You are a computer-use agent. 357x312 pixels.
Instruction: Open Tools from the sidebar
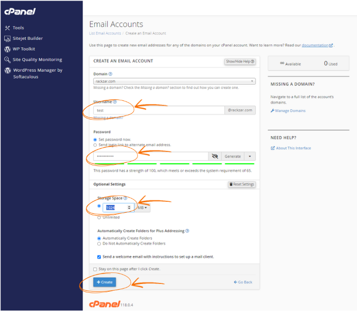18,28
